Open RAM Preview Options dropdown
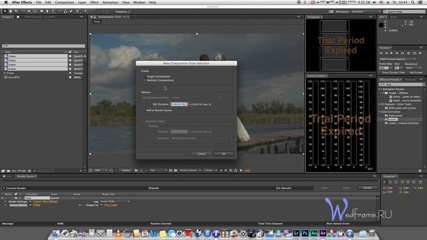427x240 pixels. 398,59
